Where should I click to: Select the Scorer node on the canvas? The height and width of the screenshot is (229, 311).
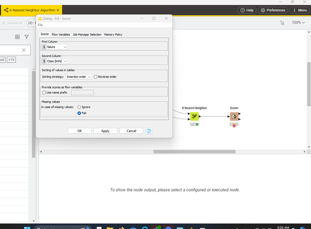(234, 116)
